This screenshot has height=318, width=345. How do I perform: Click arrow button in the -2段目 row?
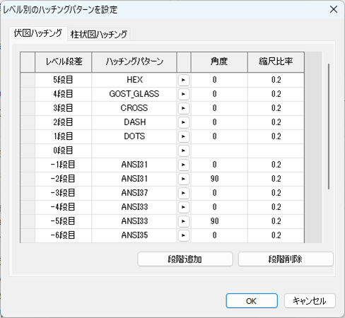coord(184,179)
